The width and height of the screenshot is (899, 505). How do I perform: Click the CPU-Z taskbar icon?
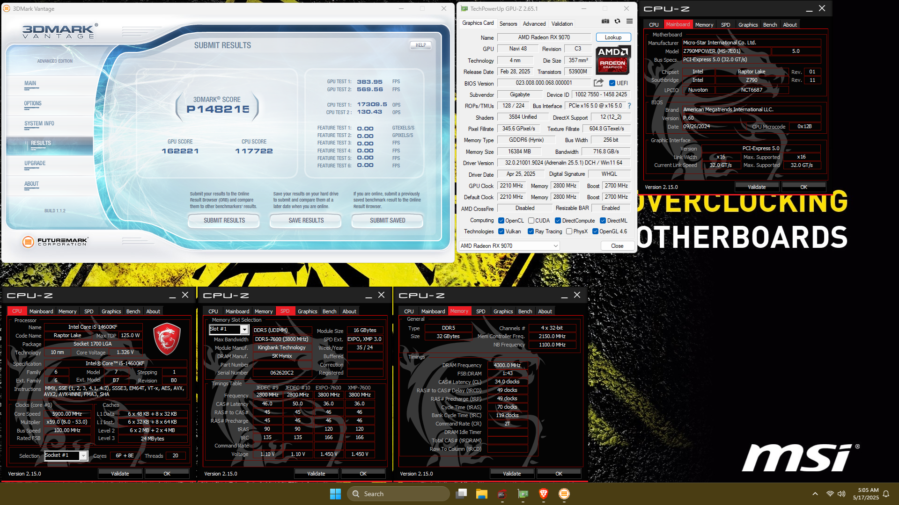(x=502, y=494)
